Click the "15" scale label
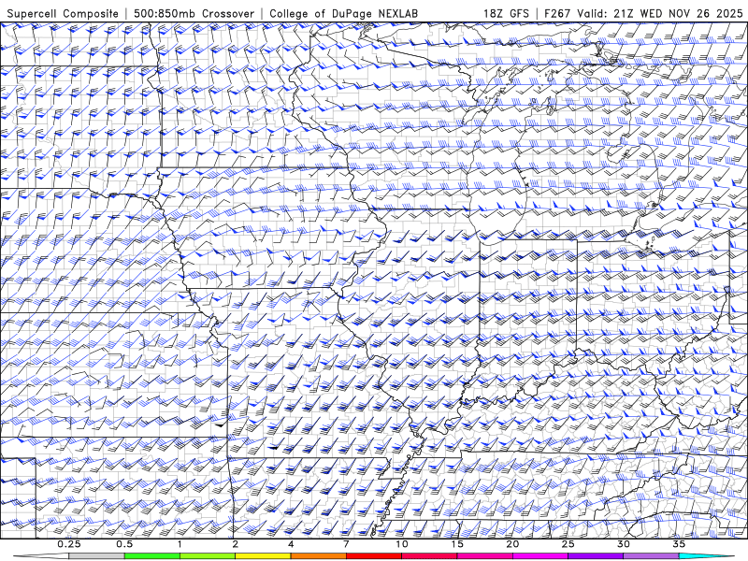The width and height of the screenshot is (748, 561). [x=457, y=544]
